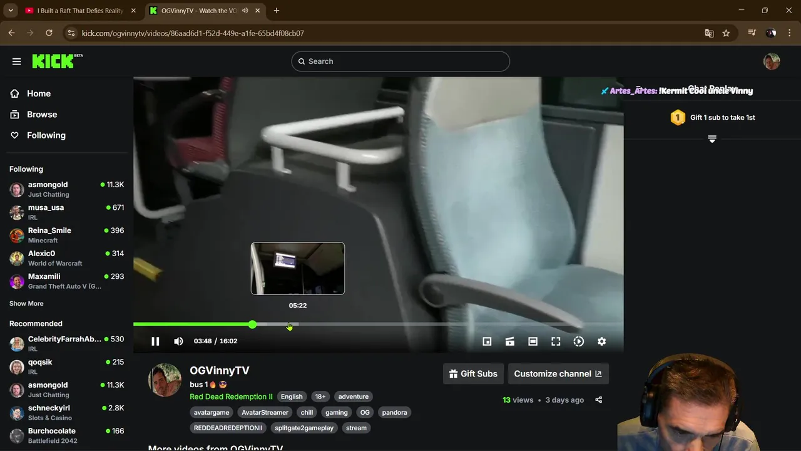Click the gold rank 1 badge

pyautogui.click(x=678, y=118)
